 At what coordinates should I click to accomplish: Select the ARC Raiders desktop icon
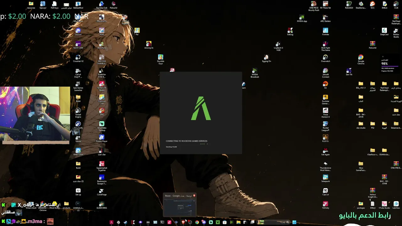[325, 19]
